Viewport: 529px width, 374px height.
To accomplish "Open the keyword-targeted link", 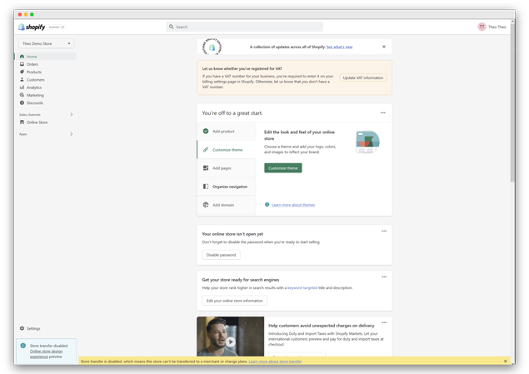I will pyautogui.click(x=302, y=287).
